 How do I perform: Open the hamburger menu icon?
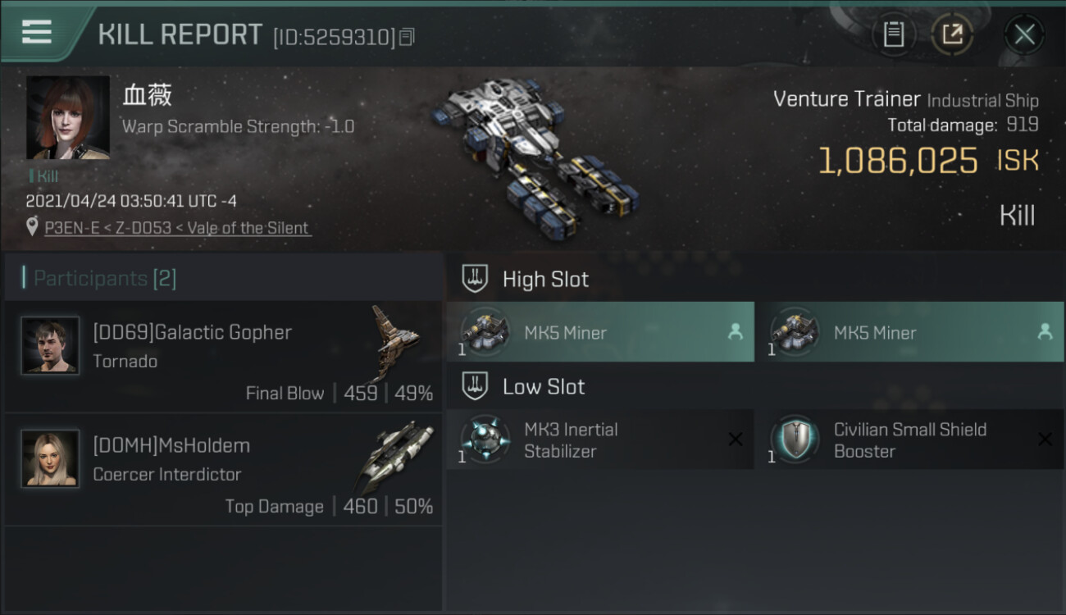pyautogui.click(x=37, y=32)
